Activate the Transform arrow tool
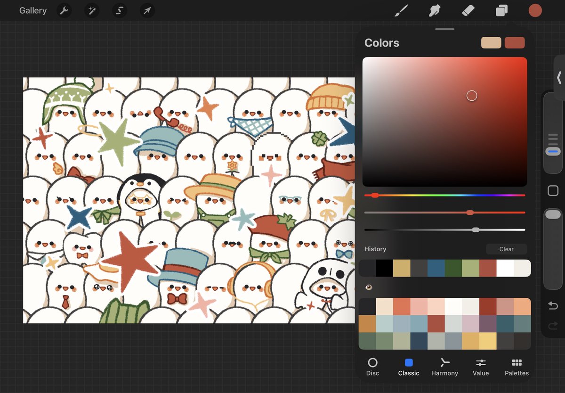The width and height of the screenshot is (565, 393). (x=147, y=10)
